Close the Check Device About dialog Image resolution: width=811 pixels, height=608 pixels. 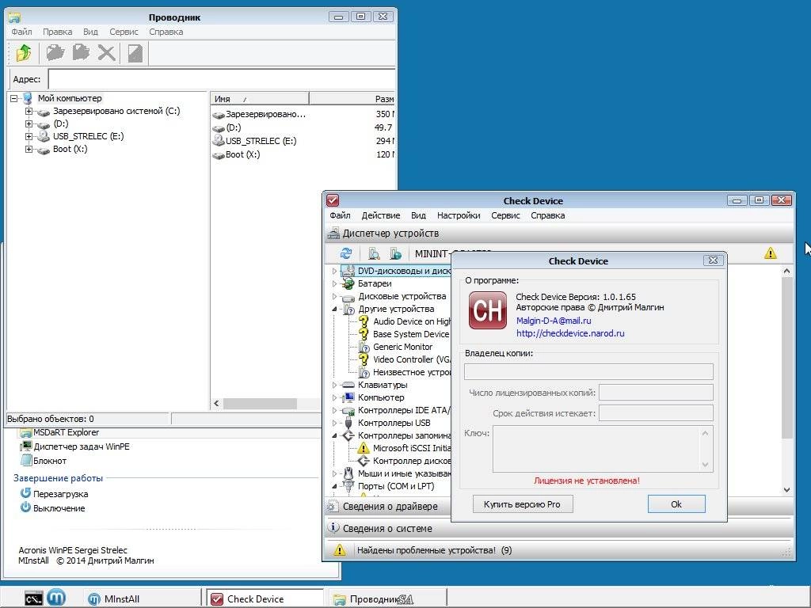tap(713, 260)
